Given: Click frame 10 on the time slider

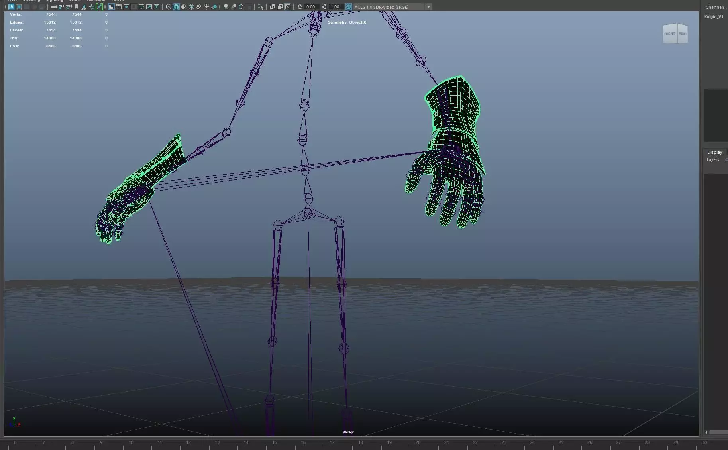Looking at the screenshot, I should [x=131, y=442].
